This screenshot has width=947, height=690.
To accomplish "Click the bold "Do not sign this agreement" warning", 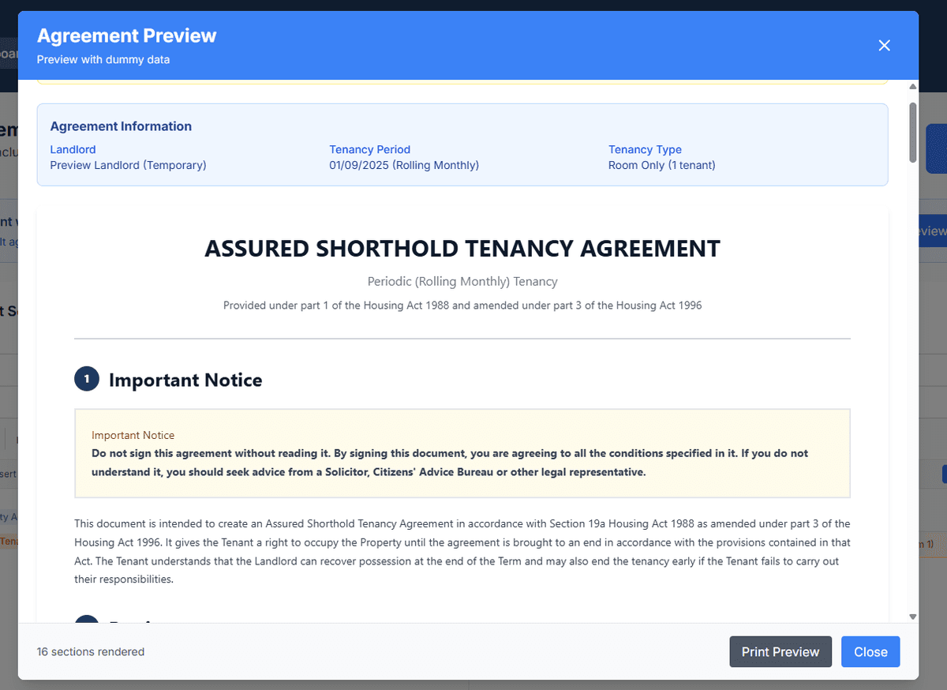I will 450,463.
